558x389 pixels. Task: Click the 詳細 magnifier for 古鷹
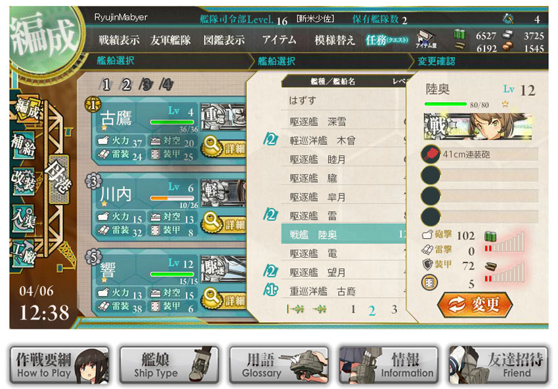point(224,148)
